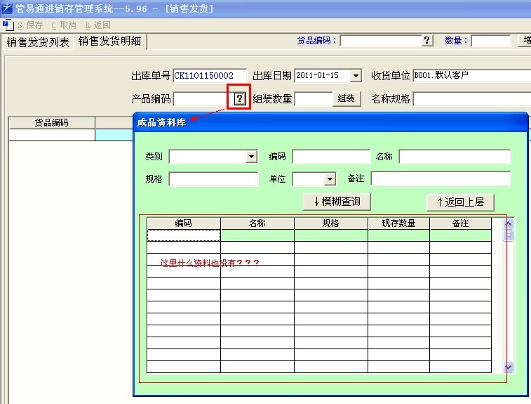The width and height of the screenshot is (531, 404).
Task: Click the 收货单位 input field
Action: click(472, 75)
